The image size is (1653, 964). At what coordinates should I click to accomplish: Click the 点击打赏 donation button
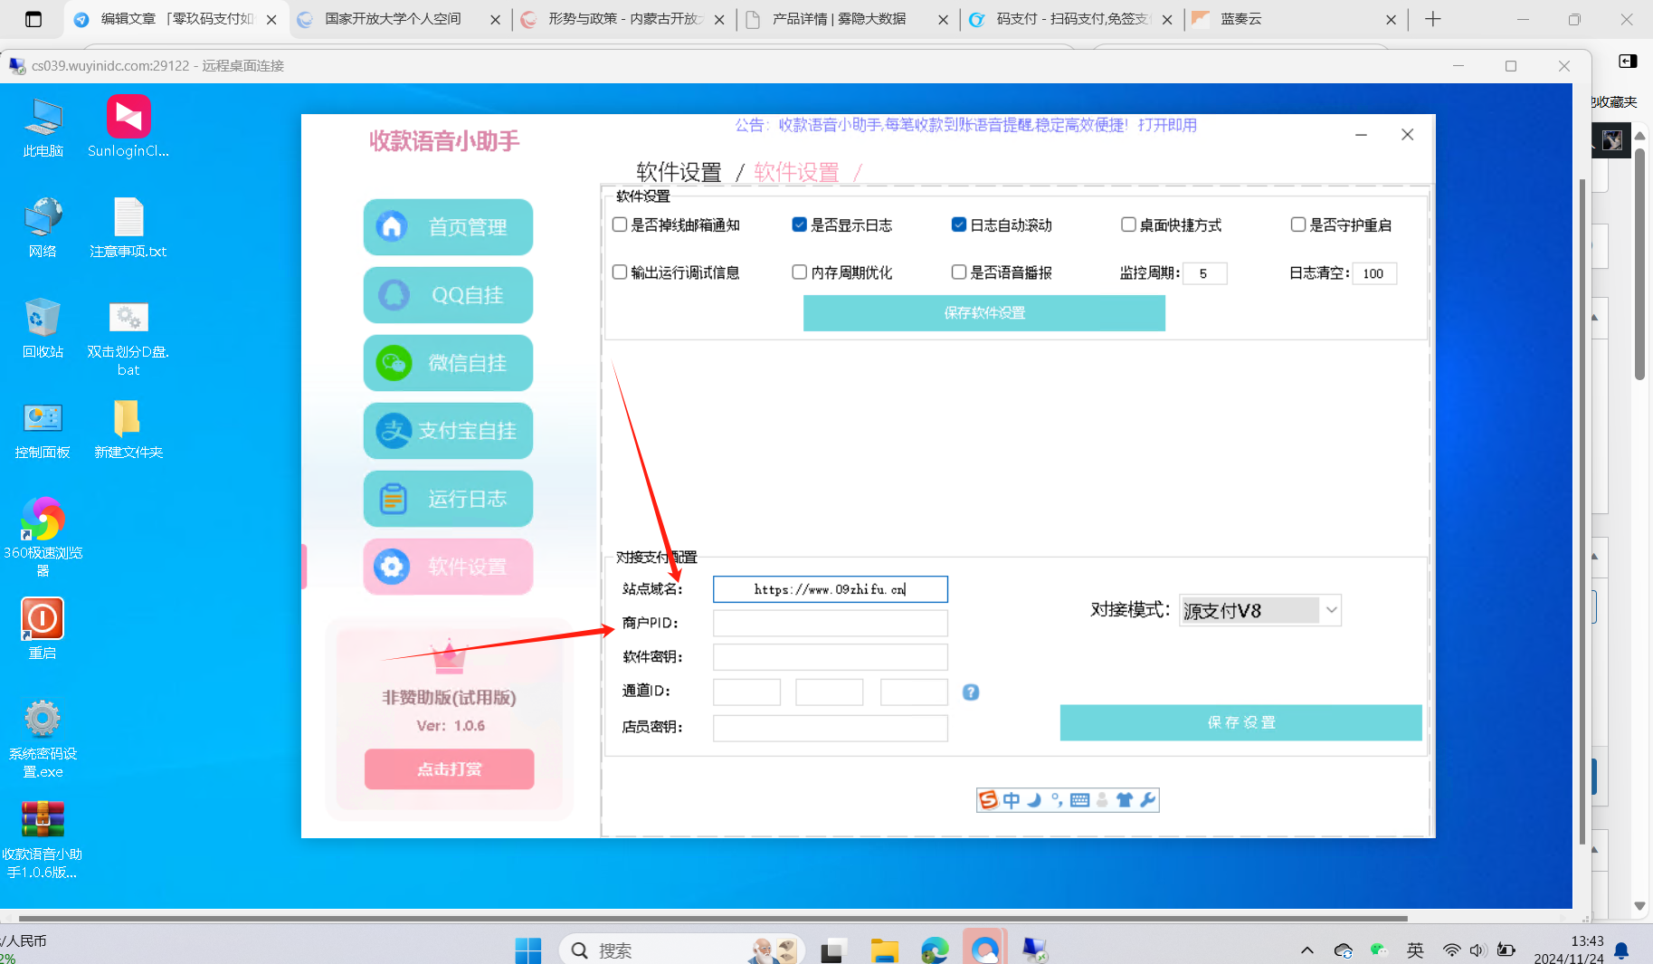(450, 768)
